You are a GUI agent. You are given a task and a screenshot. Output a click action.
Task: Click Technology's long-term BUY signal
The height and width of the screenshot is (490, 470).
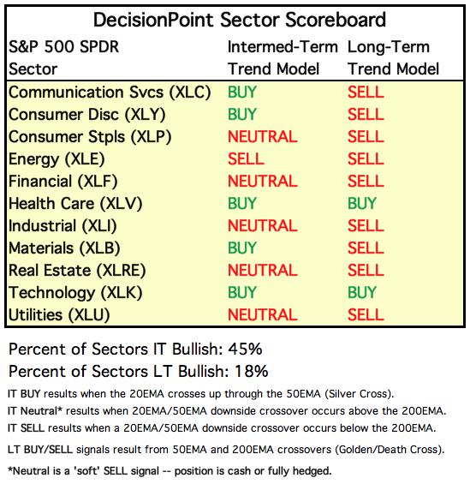point(362,293)
